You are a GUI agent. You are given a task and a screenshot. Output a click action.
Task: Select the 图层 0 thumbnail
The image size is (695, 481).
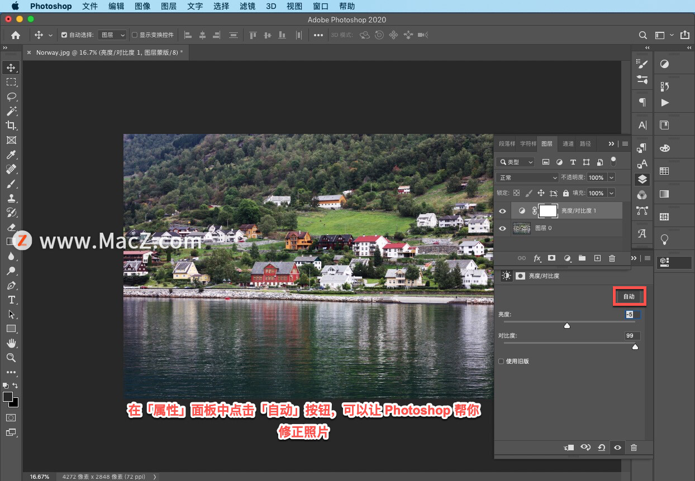coord(522,228)
